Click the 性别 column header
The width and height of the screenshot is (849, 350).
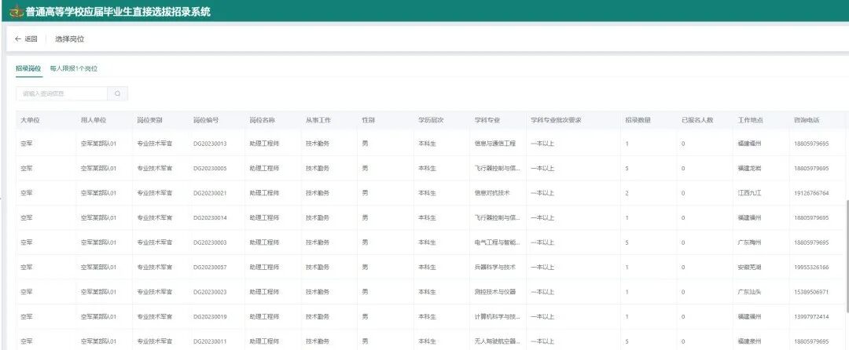[368, 120]
